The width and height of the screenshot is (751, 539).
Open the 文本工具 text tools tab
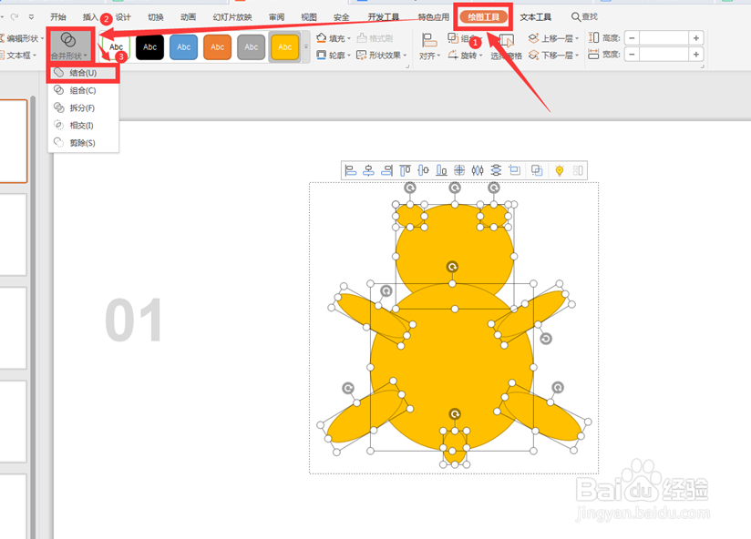point(536,17)
